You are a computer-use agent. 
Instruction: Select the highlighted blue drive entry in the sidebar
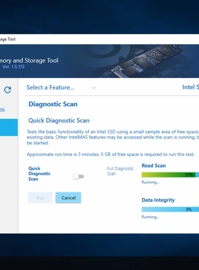coord(9,128)
